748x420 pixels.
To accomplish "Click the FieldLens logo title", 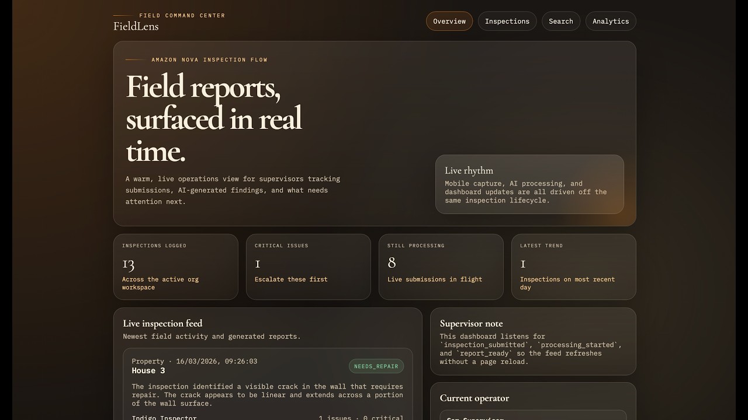I will pos(136,26).
